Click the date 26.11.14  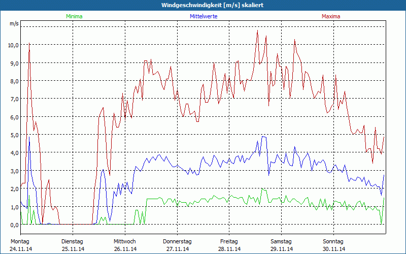click(125, 249)
